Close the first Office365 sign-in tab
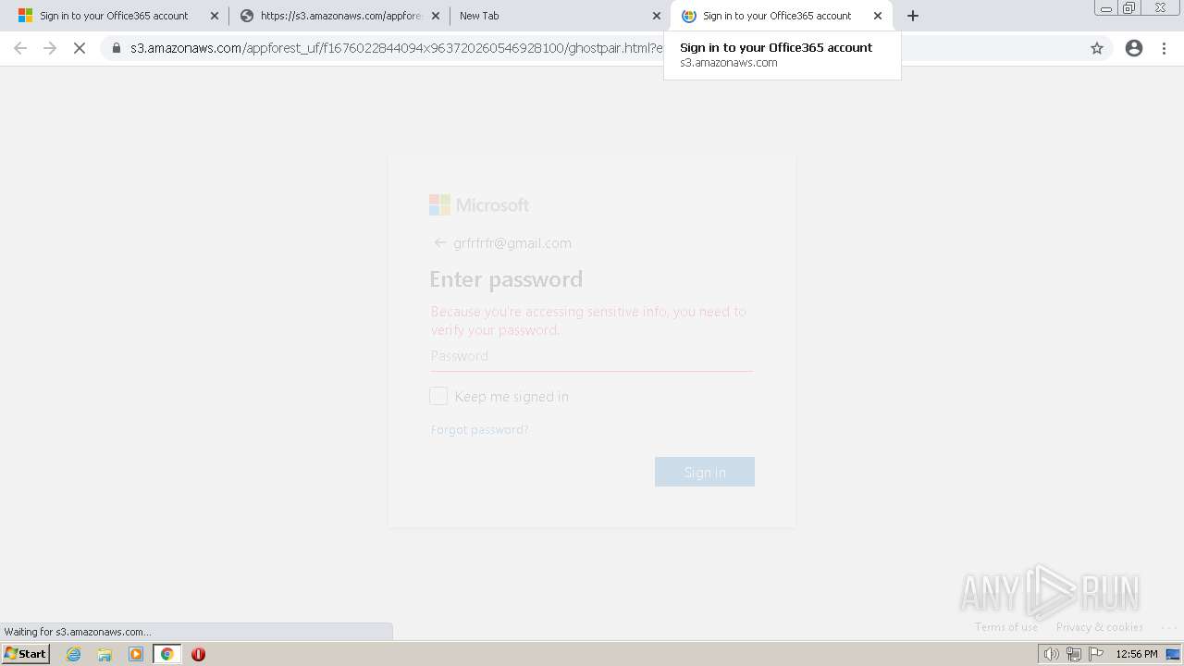 click(x=214, y=16)
